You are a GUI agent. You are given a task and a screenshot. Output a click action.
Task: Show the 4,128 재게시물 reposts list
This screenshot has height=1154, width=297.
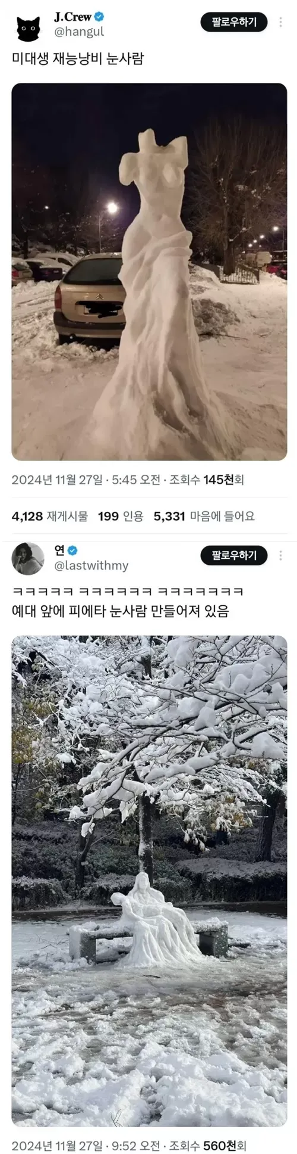(50, 517)
